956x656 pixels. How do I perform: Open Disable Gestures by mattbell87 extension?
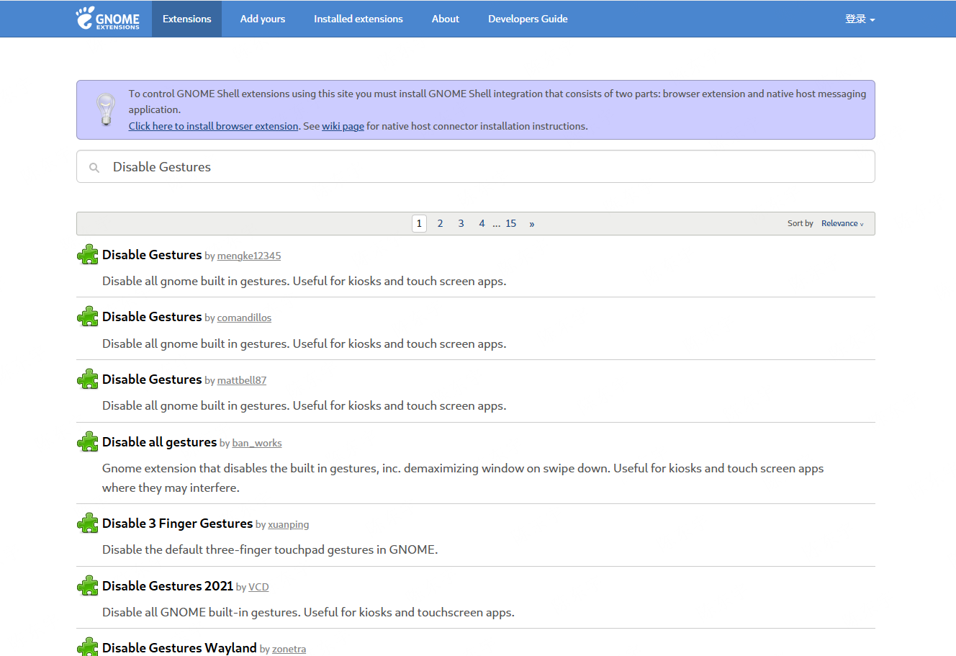pyautogui.click(x=152, y=379)
